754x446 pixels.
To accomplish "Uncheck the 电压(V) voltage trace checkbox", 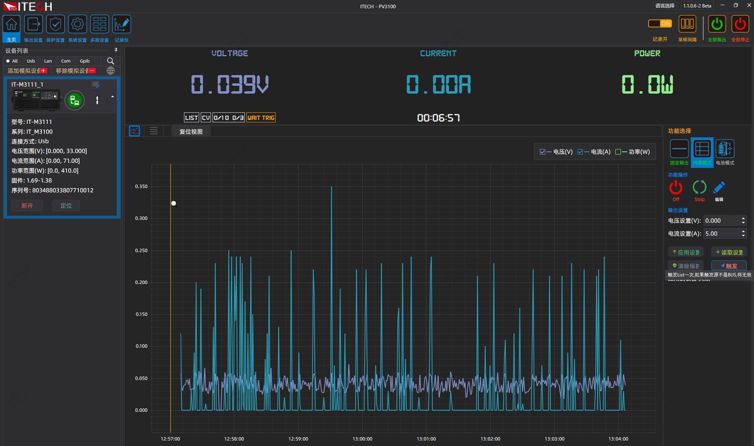I will click(x=543, y=152).
